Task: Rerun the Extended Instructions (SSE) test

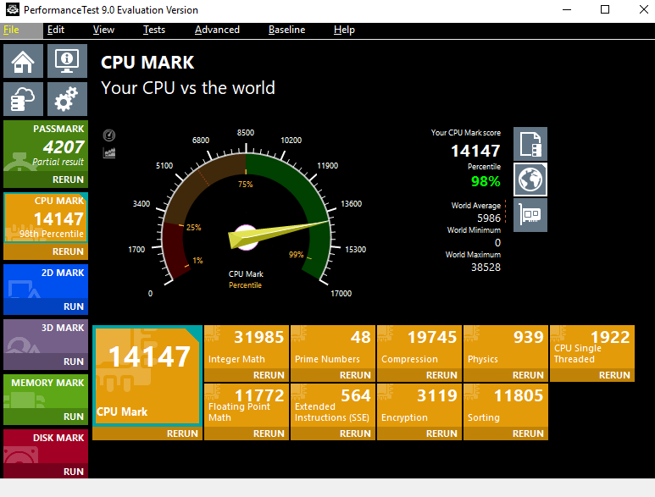Action: point(333,433)
